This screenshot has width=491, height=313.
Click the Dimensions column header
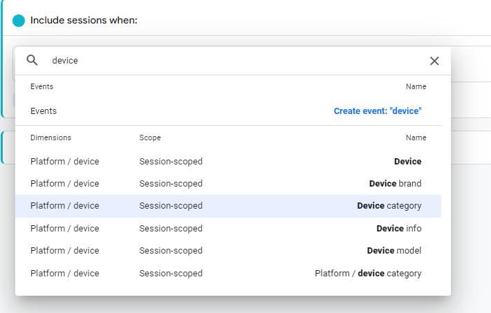click(50, 137)
